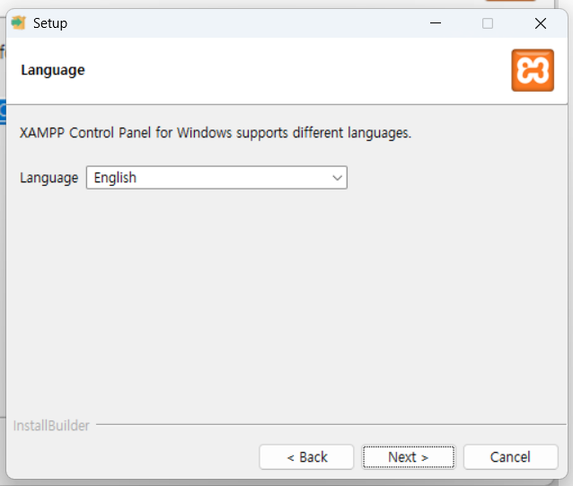Viewport: 573px width, 486px height.
Task: Click the bold Language heading text
Action: click(x=53, y=70)
